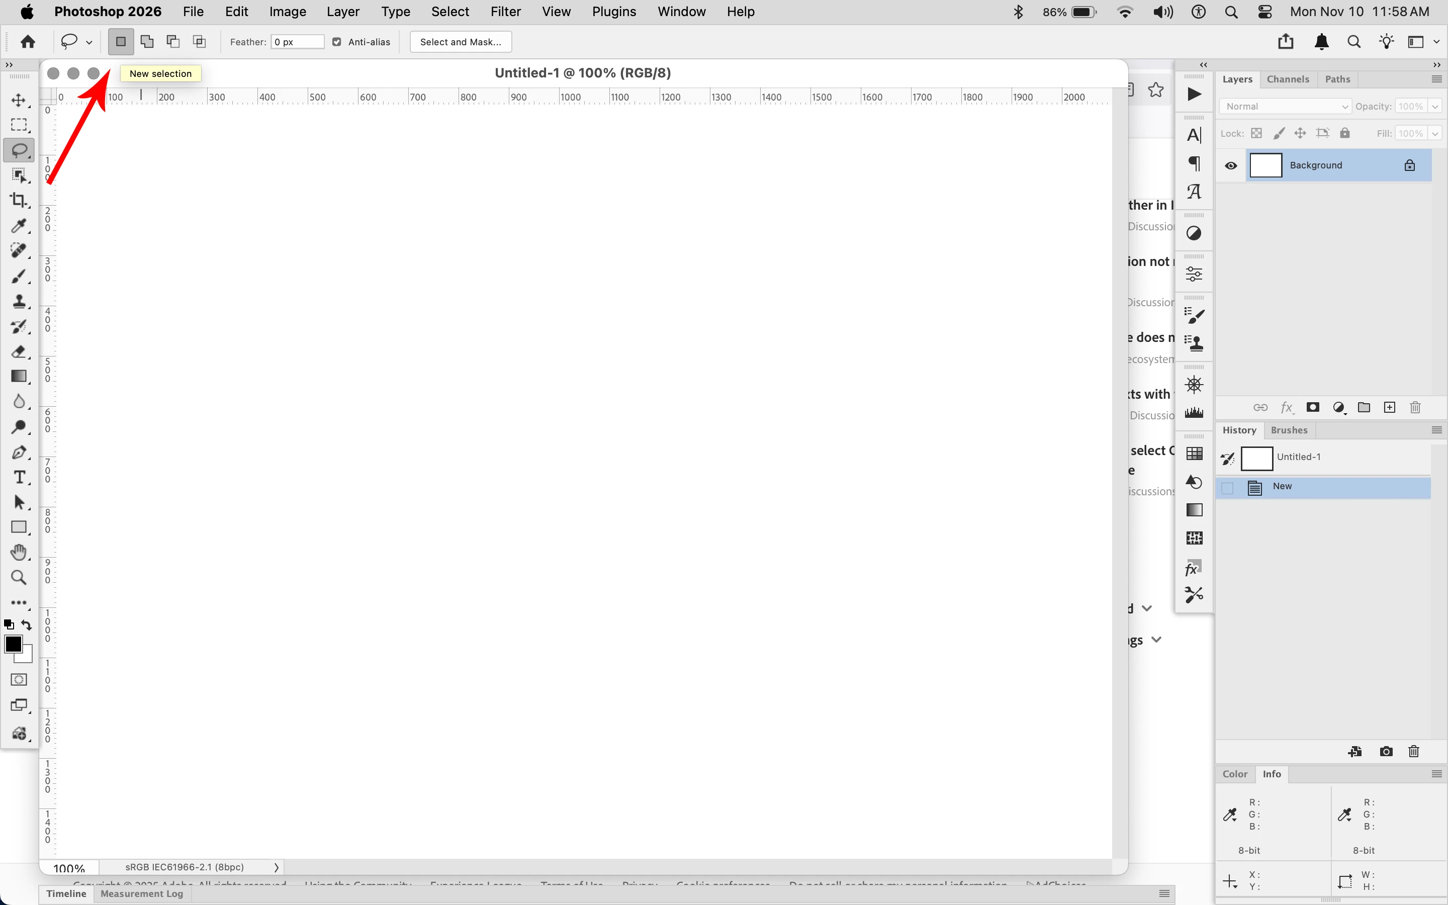This screenshot has width=1448, height=905.
Task: Select the Zoom tool
Action: pos(19,578)
